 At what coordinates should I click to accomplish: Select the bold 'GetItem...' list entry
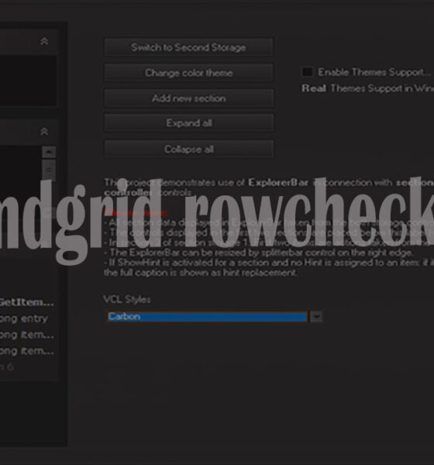pos(26,302)
